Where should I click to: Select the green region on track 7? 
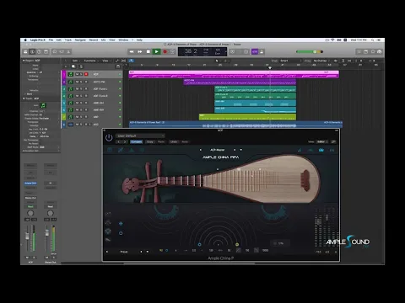(x=247, y=117)
